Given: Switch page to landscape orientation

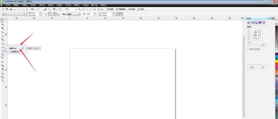Looking at the screenshot, I should tap(50, 14).
